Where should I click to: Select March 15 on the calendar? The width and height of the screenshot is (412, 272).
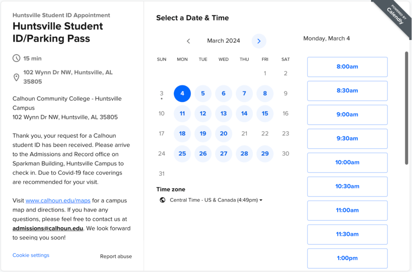[x=265, y=113]
